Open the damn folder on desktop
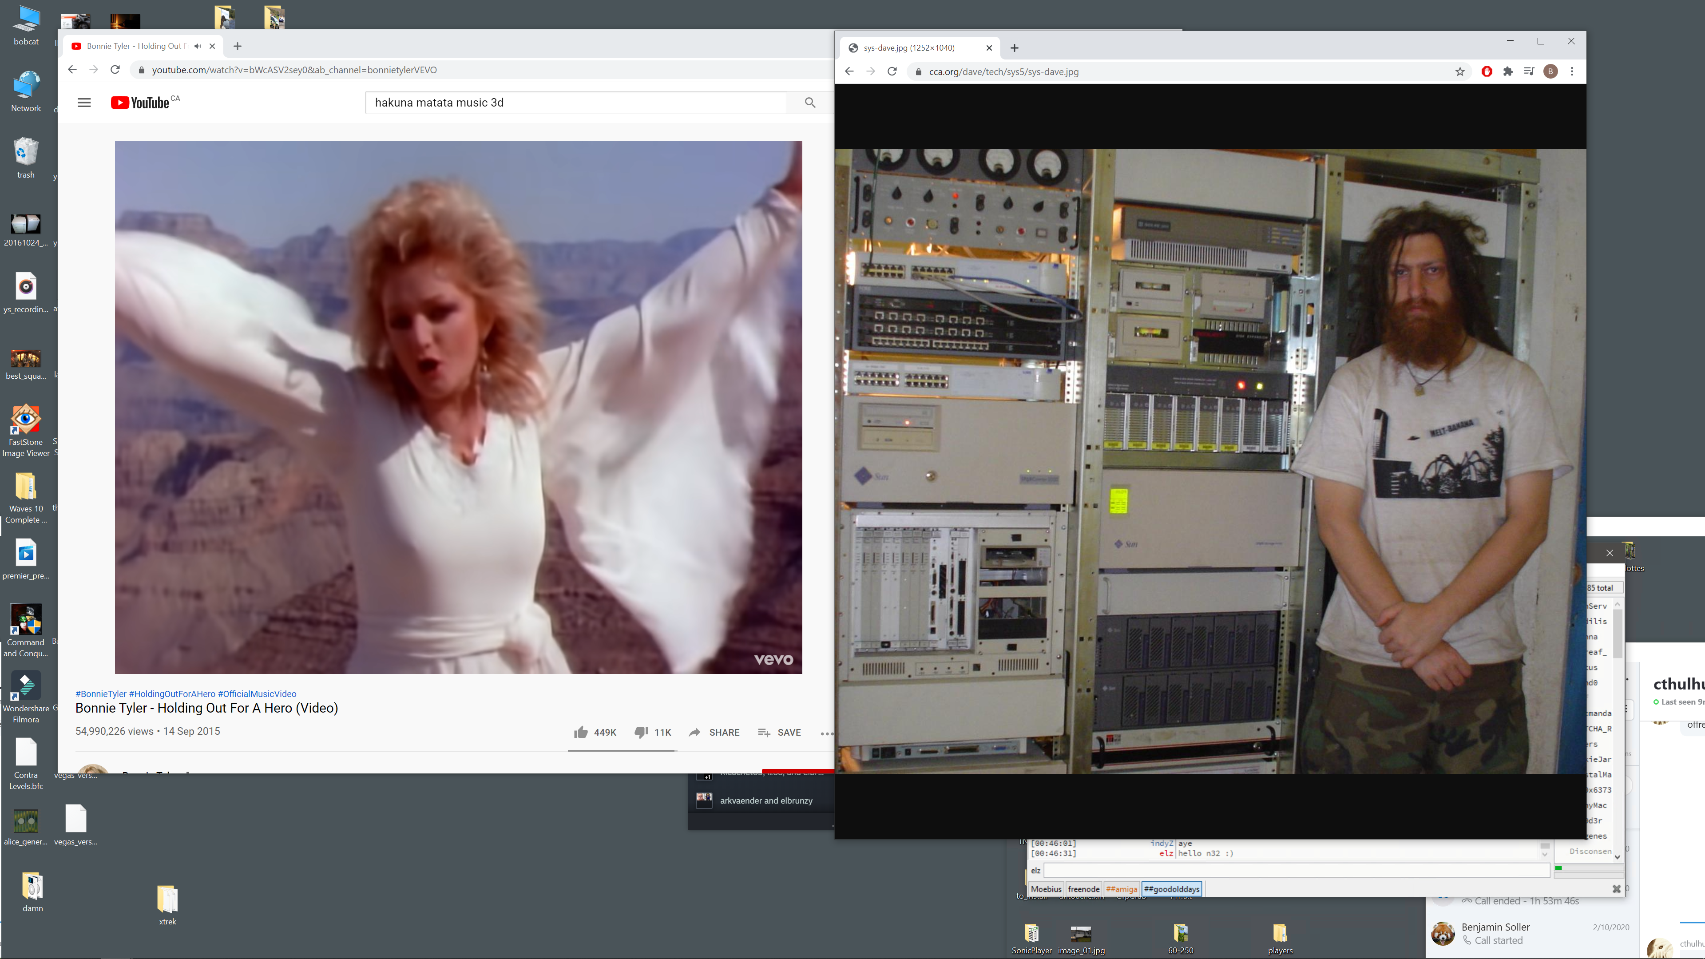This screenshot has height=959, width=1705. pos(32,892)
